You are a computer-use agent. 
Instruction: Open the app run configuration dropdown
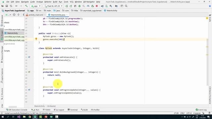(36, 6)
